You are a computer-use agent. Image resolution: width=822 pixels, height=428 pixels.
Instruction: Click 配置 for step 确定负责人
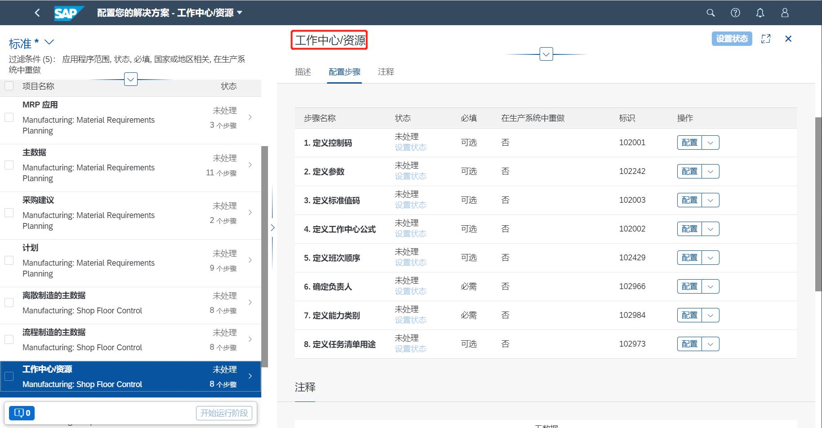[x=689, y=286]
